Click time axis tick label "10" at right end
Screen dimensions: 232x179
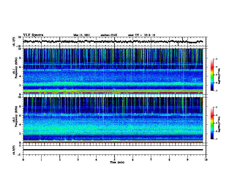pyautogui.click(x=206, y=160)
